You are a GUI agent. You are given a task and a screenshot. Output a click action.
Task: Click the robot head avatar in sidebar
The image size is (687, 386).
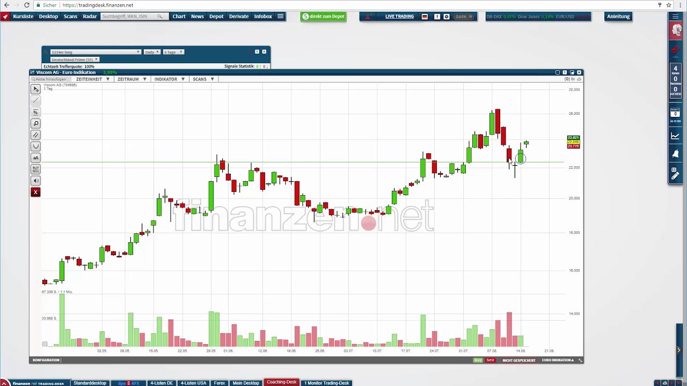[x=676, y=31]
